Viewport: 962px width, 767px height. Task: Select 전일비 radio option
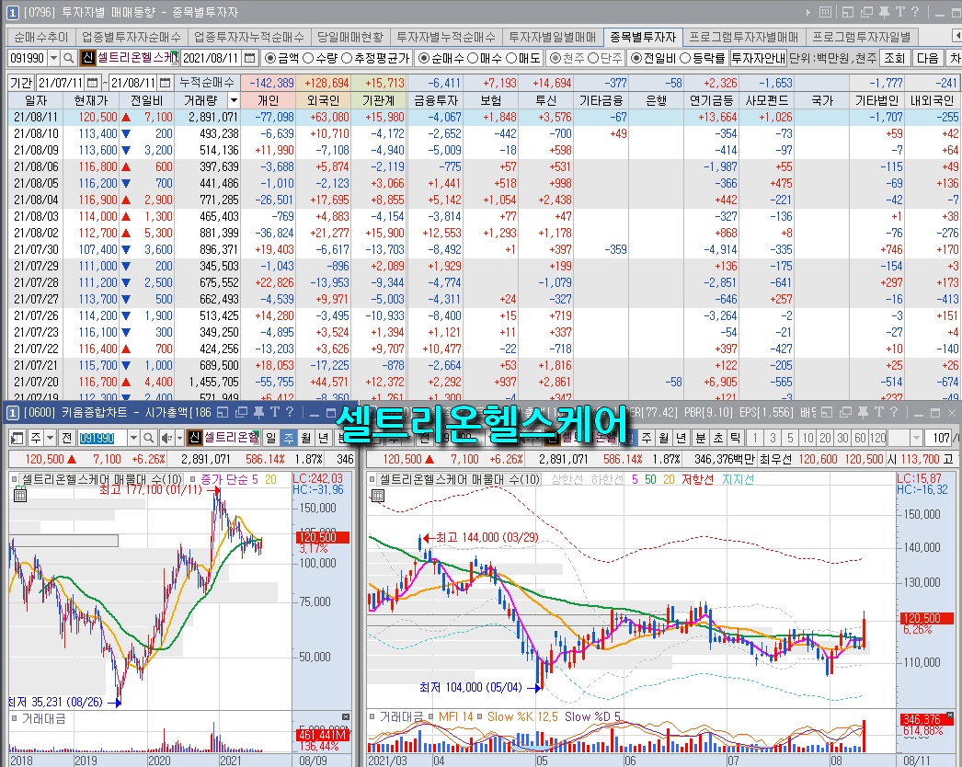(x=636, y=58)
